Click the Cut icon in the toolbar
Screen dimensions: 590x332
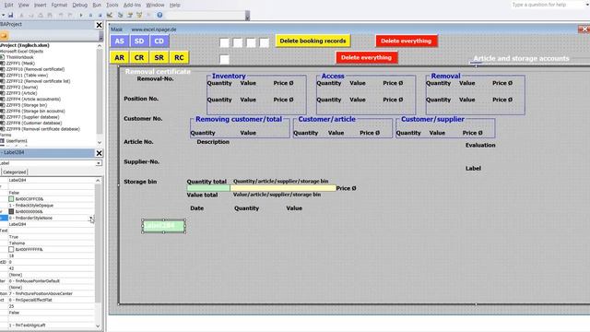click(21, 15)
